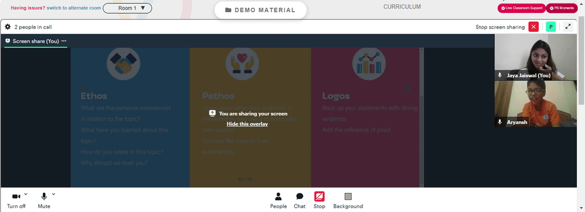Select the CURRICULUM tab
The width and height of the screenshot is (585, 212).
pyautogui.click(x=402, y=6)
